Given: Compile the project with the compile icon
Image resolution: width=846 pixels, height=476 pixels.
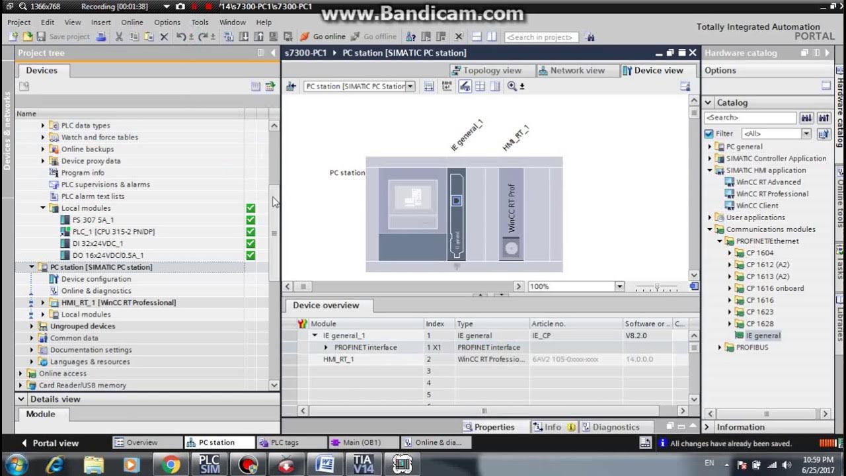Looking at the screenshot, I should point(229,36).
